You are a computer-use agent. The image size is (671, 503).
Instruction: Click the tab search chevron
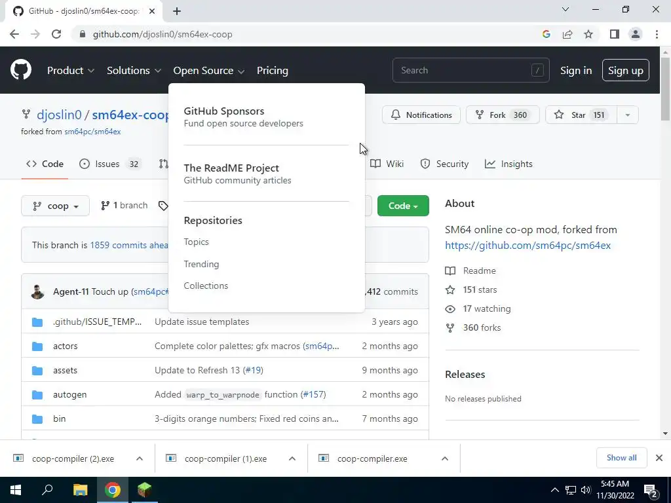566,9
